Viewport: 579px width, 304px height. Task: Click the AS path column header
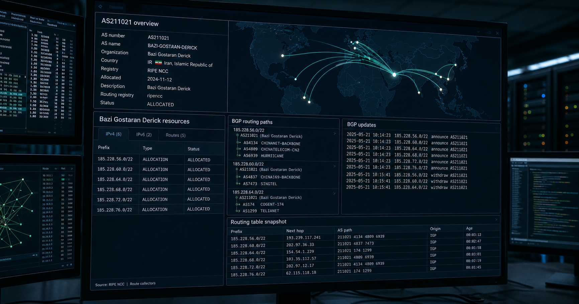pos(345,230)
